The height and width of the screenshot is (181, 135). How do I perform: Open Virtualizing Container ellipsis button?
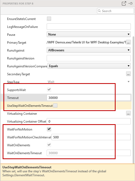point(128,113)
